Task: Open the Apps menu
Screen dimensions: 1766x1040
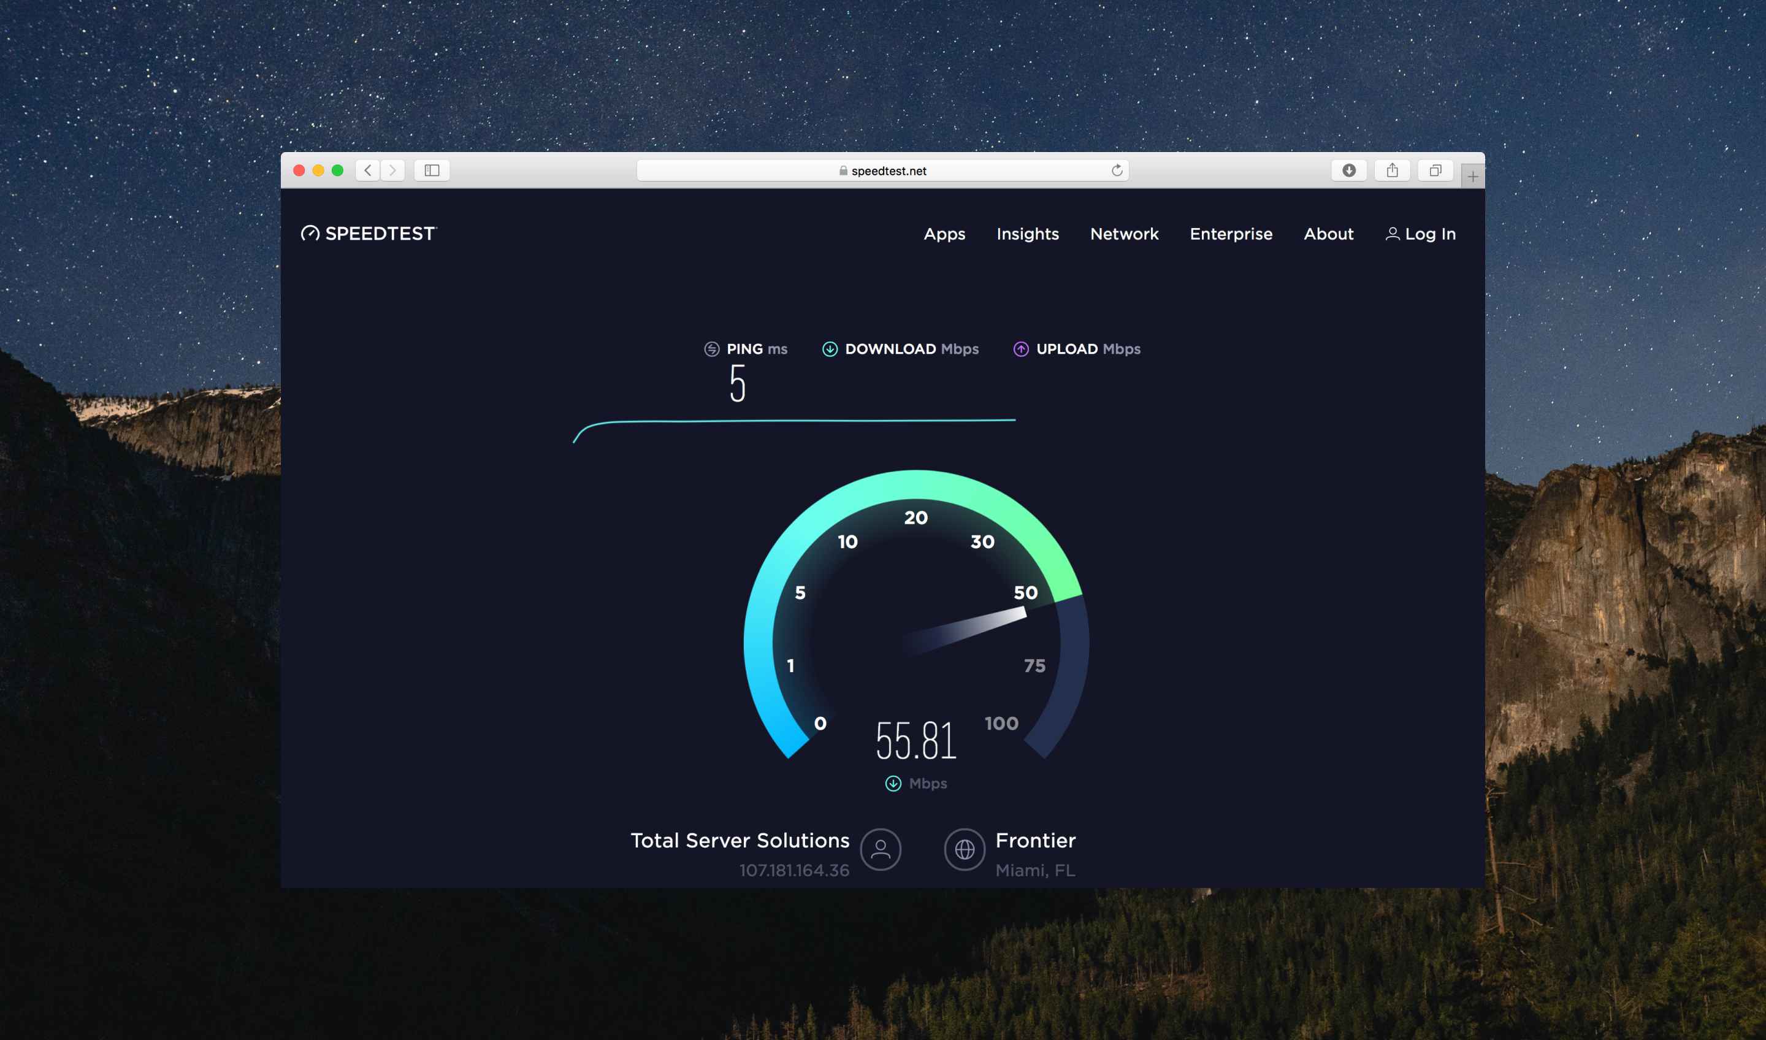Action: pos(943,233)
